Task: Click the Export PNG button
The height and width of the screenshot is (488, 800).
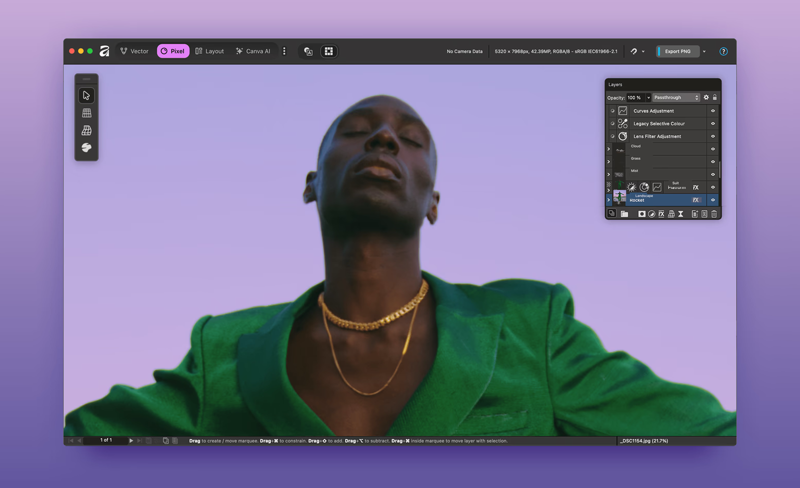Action: coord(677,51)
